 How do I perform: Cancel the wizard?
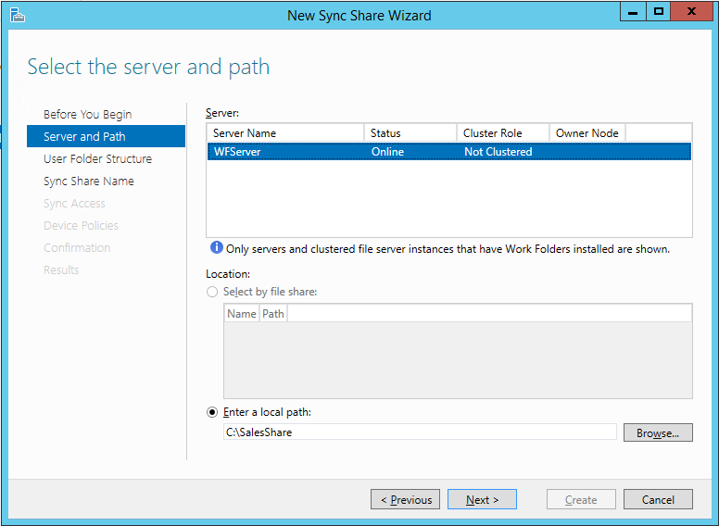coord(658,499)
